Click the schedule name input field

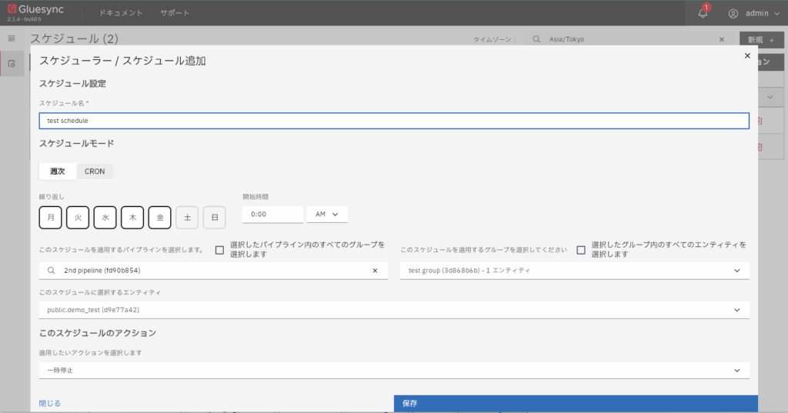pos(393,121)
